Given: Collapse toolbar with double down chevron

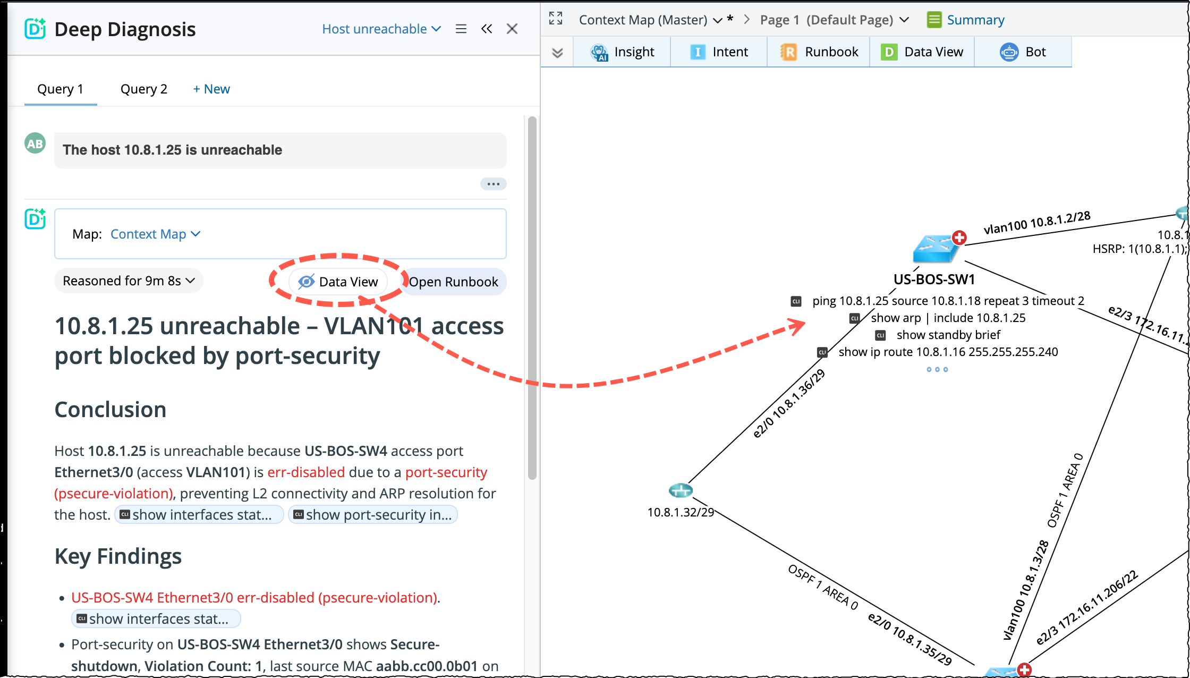Looking at the screenshot, I should (557, 52).
